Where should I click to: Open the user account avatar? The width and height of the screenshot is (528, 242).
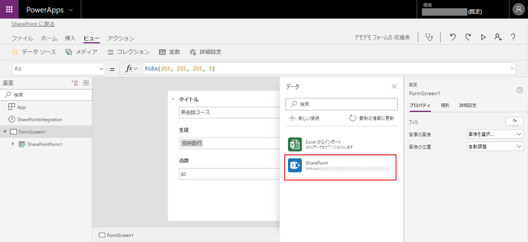(x=518, y=9)
